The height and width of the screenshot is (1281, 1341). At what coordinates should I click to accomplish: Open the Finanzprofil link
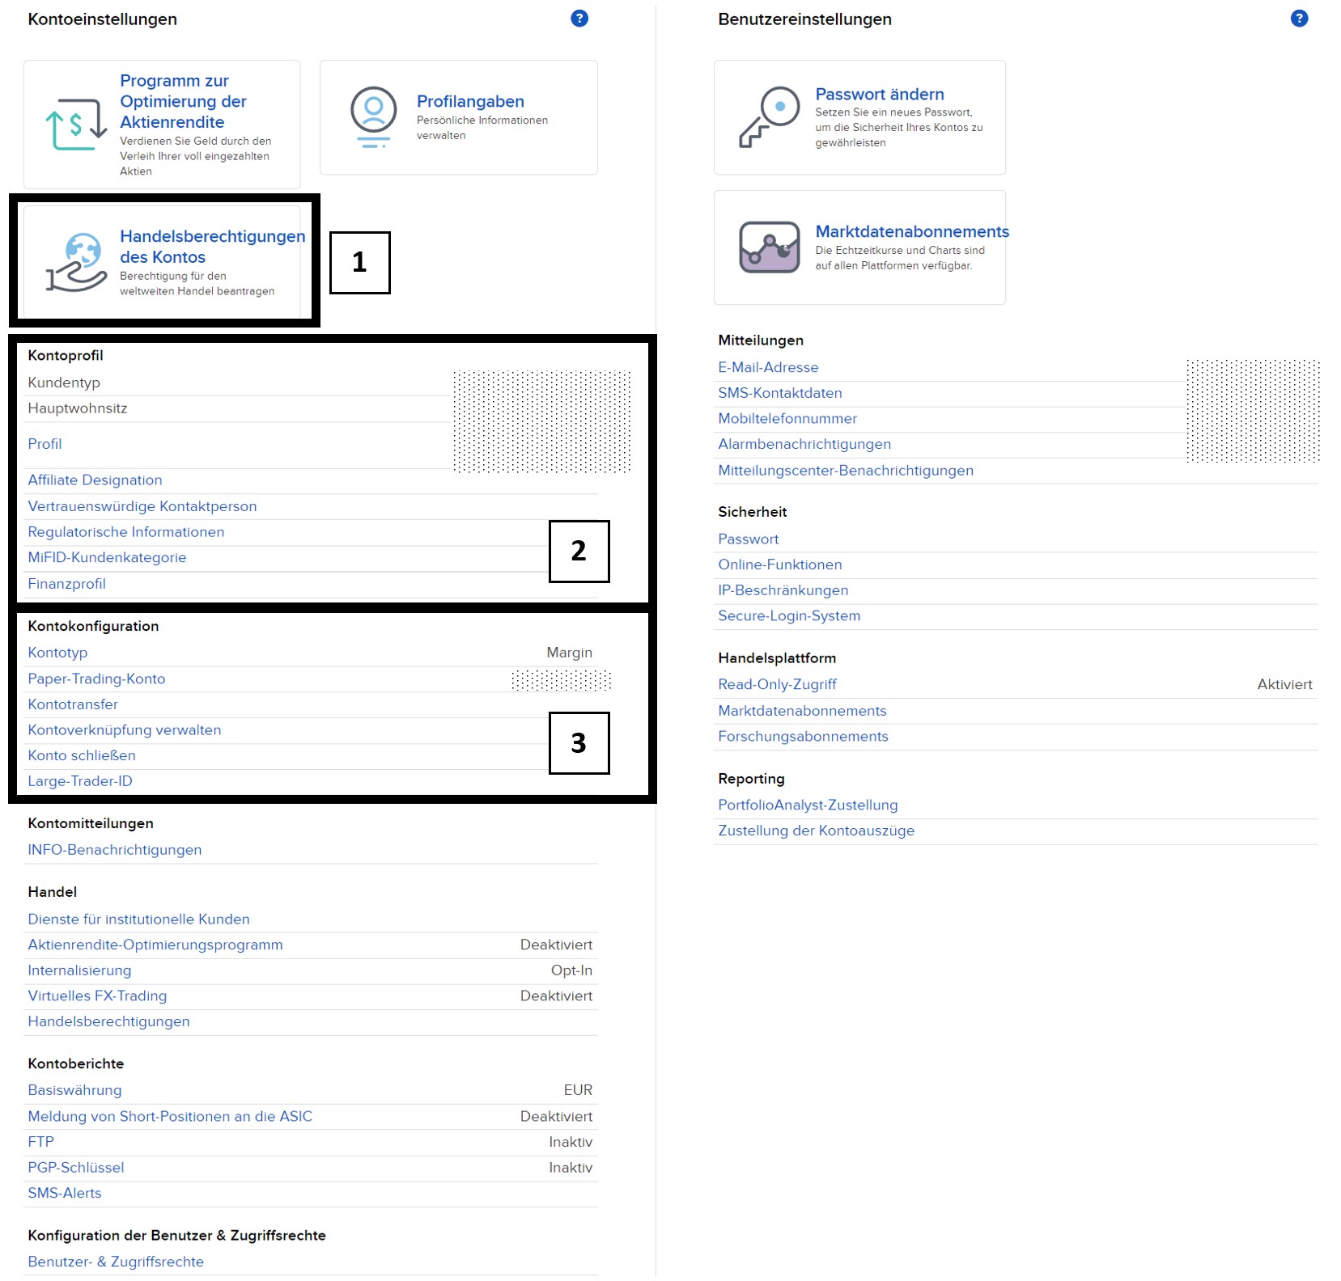[66, 584]
